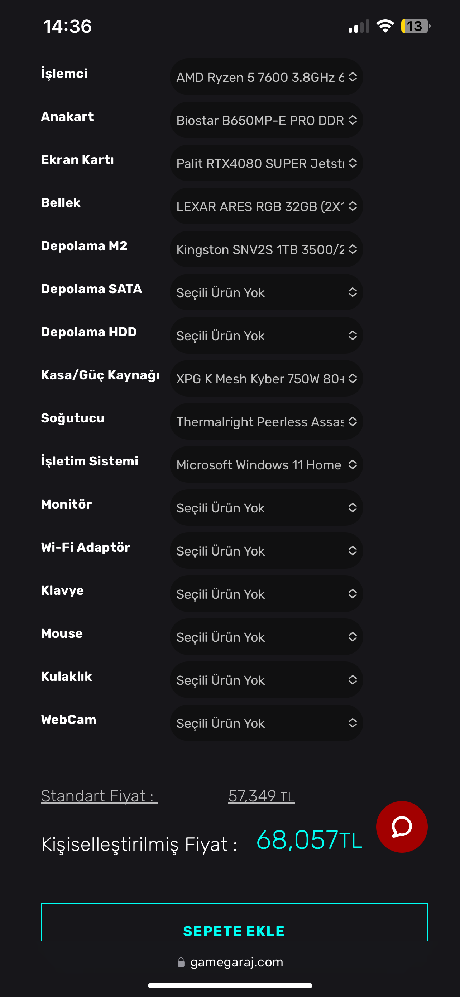
Task: Pick a Monitör from the dropdown
Action: click(266, 507)
